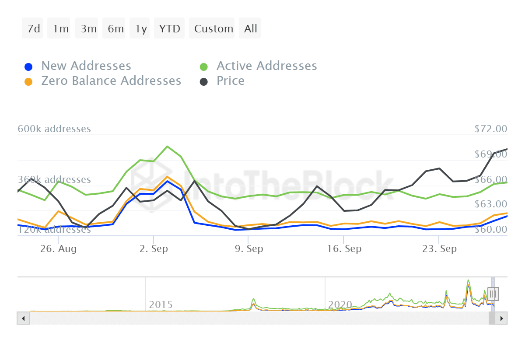Screen dimensions: 525x350
Task: Show All historical data
Action: point(250,28)
